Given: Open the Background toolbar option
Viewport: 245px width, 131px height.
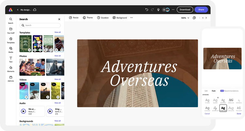Looking at the screenshot, I should coord(120,18).
